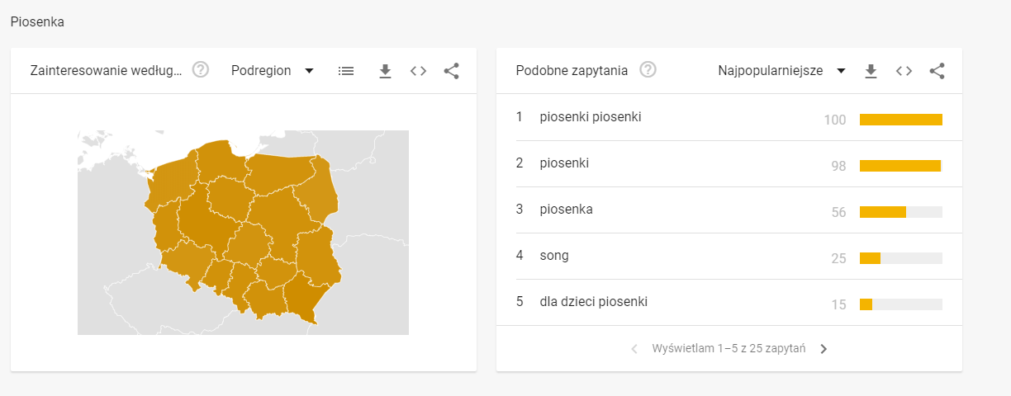
Task: Open help for Podobne zapytania
Action: 648,70
